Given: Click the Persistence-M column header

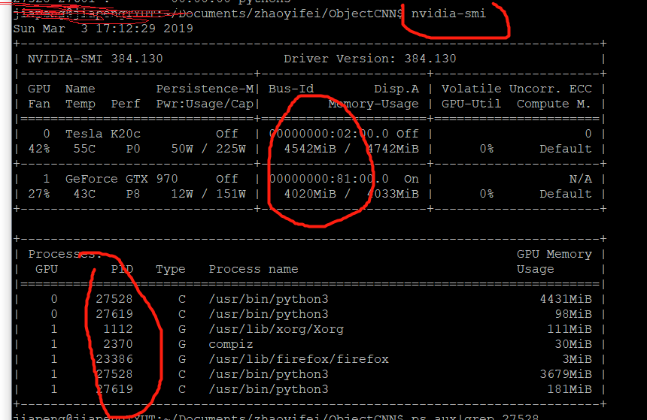Looking at the screenshot, I should (205, 89).
